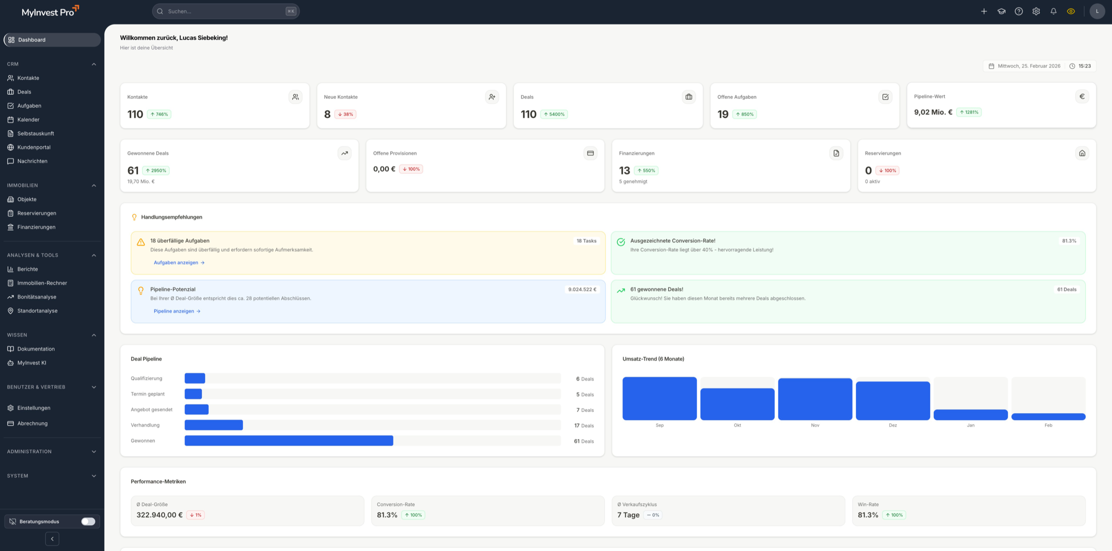Collapse the sidebar with the arrow button

(52, 539)
